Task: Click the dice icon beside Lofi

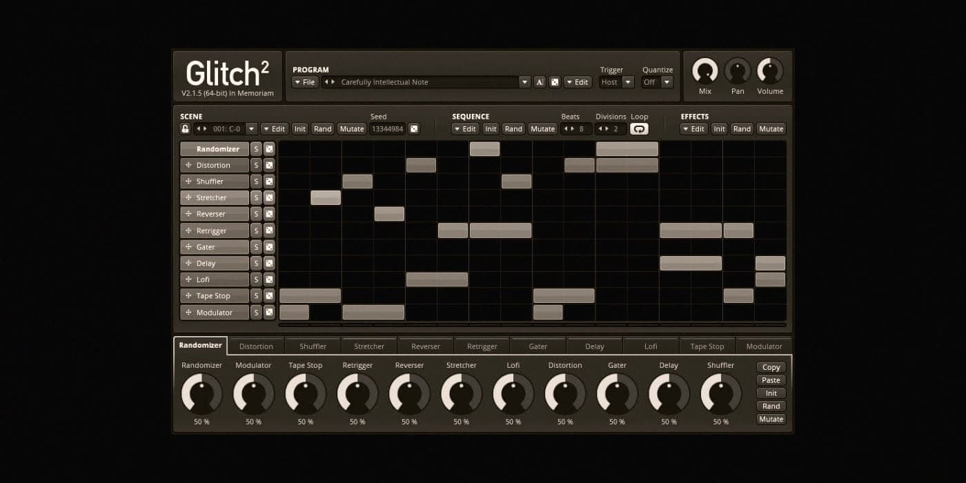Action: [x=269, y=279]
